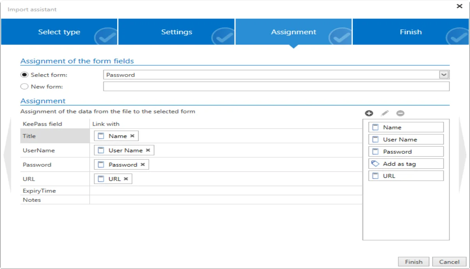Switch to the Select type step
The image size is (470, 269).
59,32
